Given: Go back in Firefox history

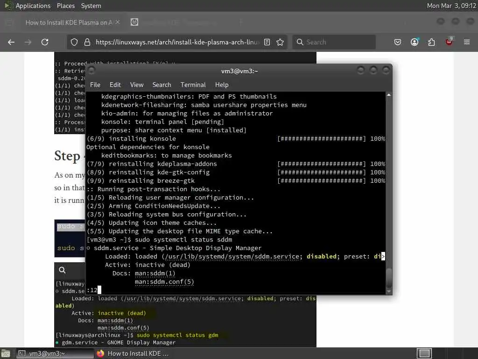Looking at the screenshot, I should click(11, 42).
